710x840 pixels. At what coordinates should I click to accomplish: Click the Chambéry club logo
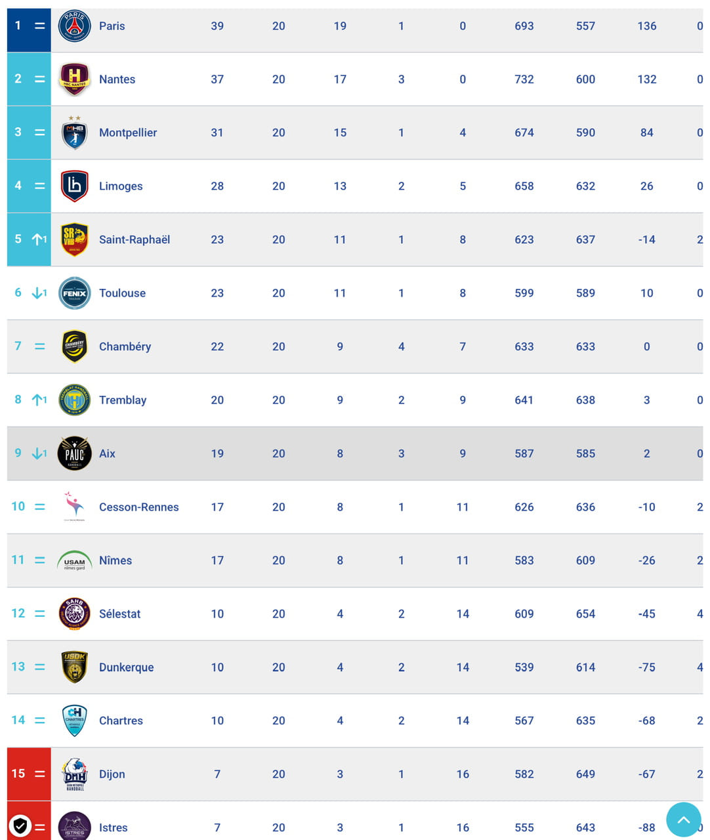click(x=74, y=346)
